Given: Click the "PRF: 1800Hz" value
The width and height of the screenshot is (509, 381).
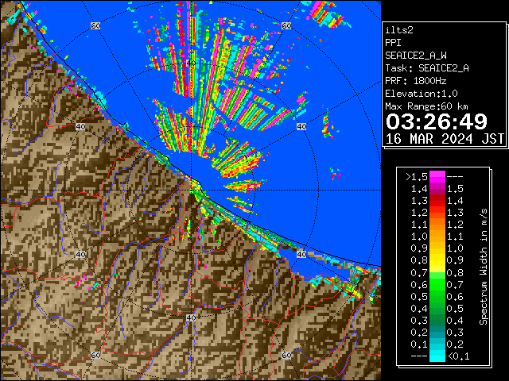Looking at the screenshot, I should point(416,81).
